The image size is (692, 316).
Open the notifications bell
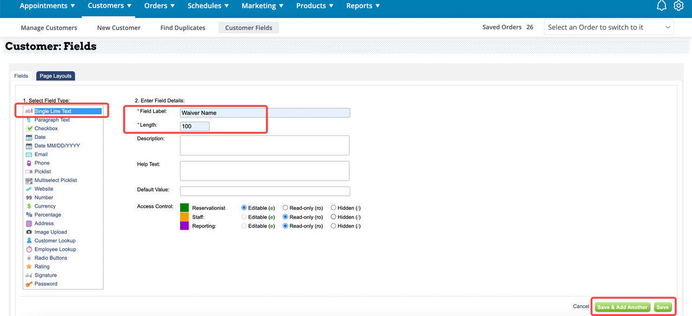coord(662,6)
